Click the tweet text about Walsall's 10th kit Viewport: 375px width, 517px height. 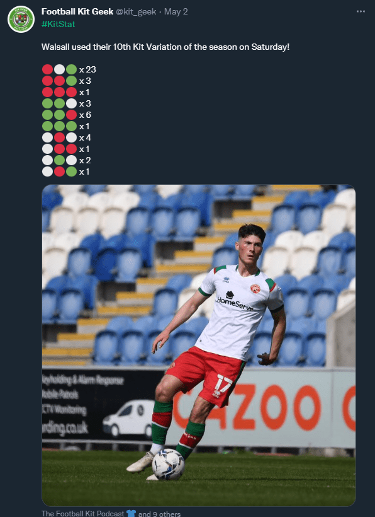(x=165, y=47)
